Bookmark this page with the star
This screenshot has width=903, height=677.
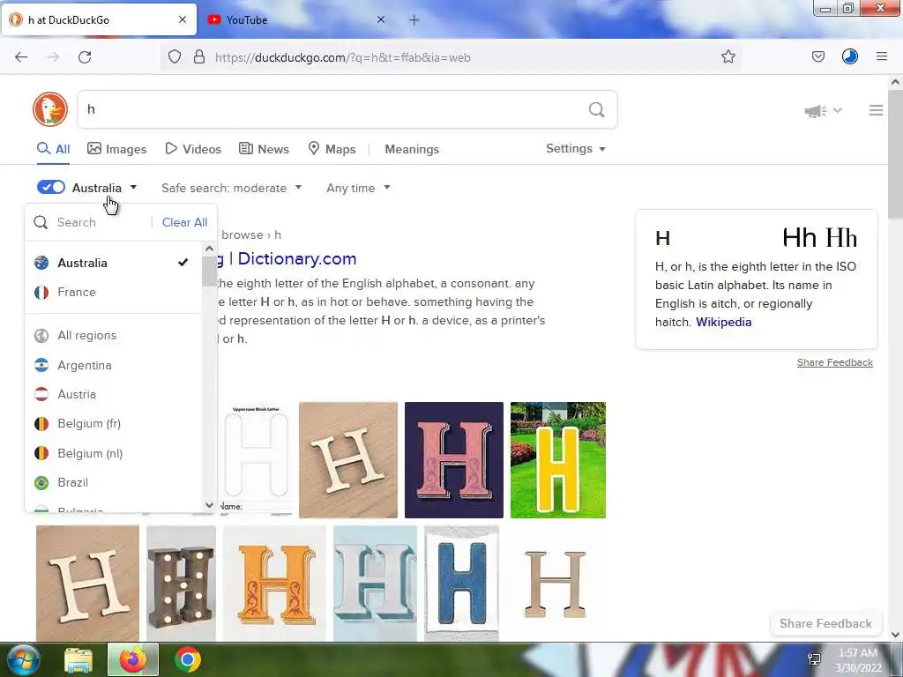[x=728, y=56]
